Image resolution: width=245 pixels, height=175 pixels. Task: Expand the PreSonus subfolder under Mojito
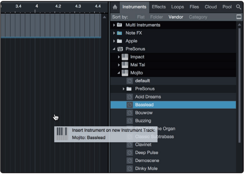coord(123,89)
